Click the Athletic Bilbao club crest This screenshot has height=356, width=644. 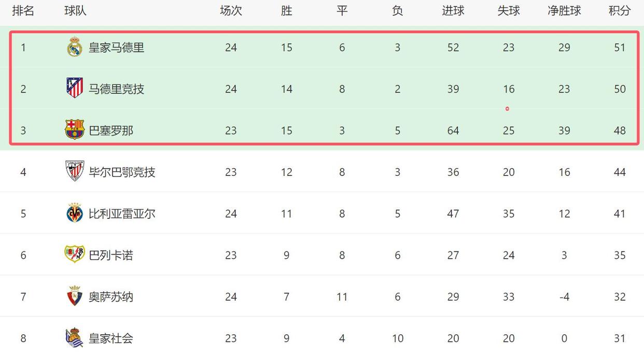75,171
